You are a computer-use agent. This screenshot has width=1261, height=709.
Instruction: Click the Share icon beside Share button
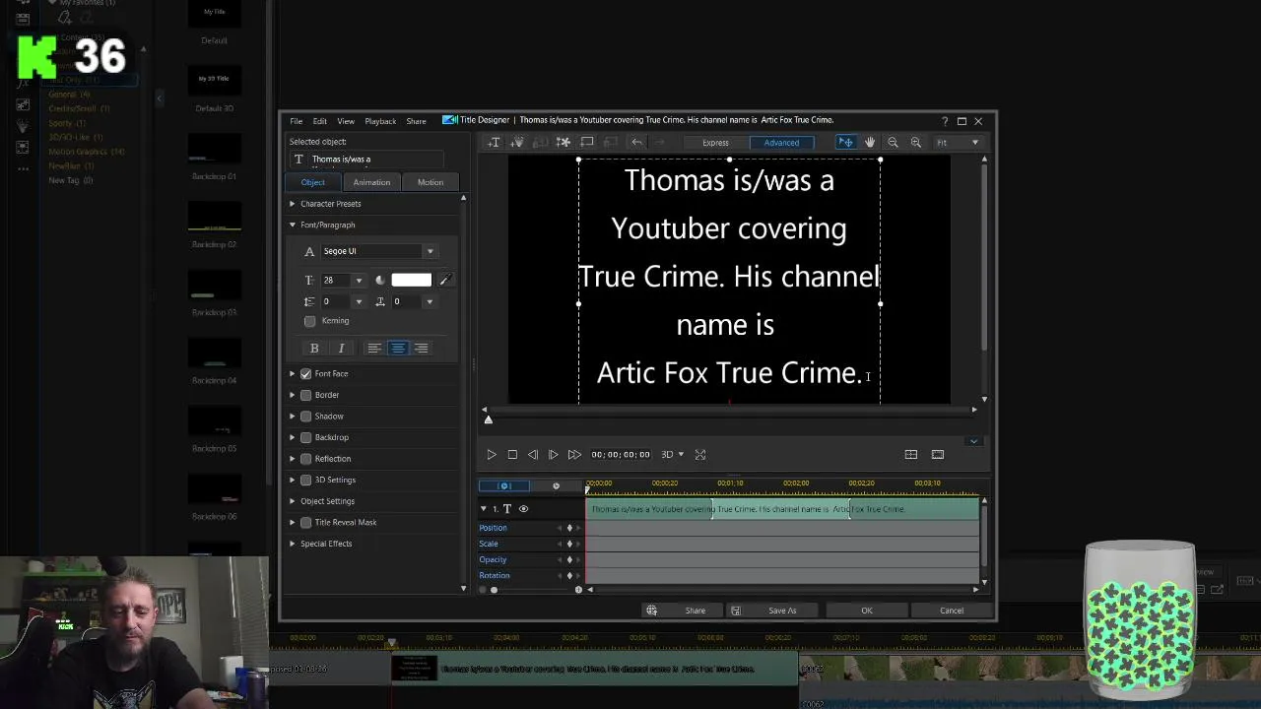tap(651, 611)
